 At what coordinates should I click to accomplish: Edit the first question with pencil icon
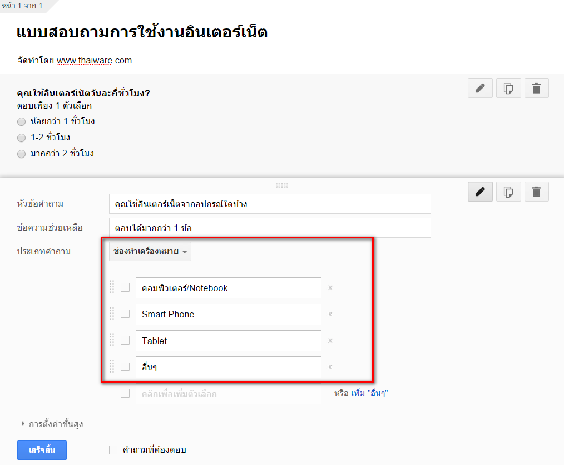click(x=480, y=88)
